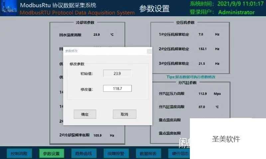Select the 1#空压机频率给定 value 7.8
The height and width of the screenshot is (159, 266).
(x=201, y=34)
